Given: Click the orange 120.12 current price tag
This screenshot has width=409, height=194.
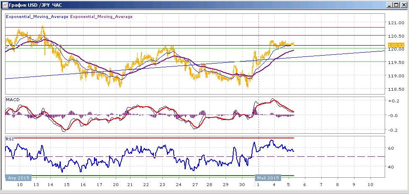Looking at the screenshot, I should 396,45.
